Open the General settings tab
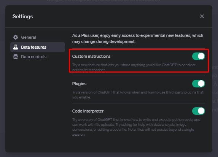Image resolution: width=218 pixels, height=157 pixels. 38,37
